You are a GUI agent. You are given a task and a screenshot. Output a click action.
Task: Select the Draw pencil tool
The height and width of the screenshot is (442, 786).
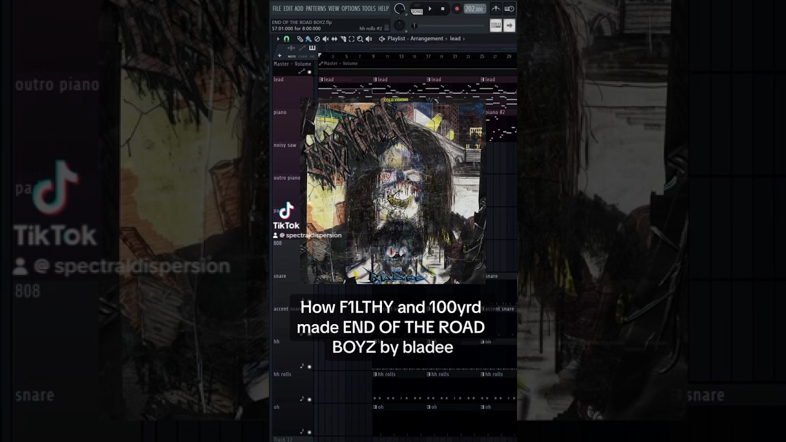click(300, 39)
